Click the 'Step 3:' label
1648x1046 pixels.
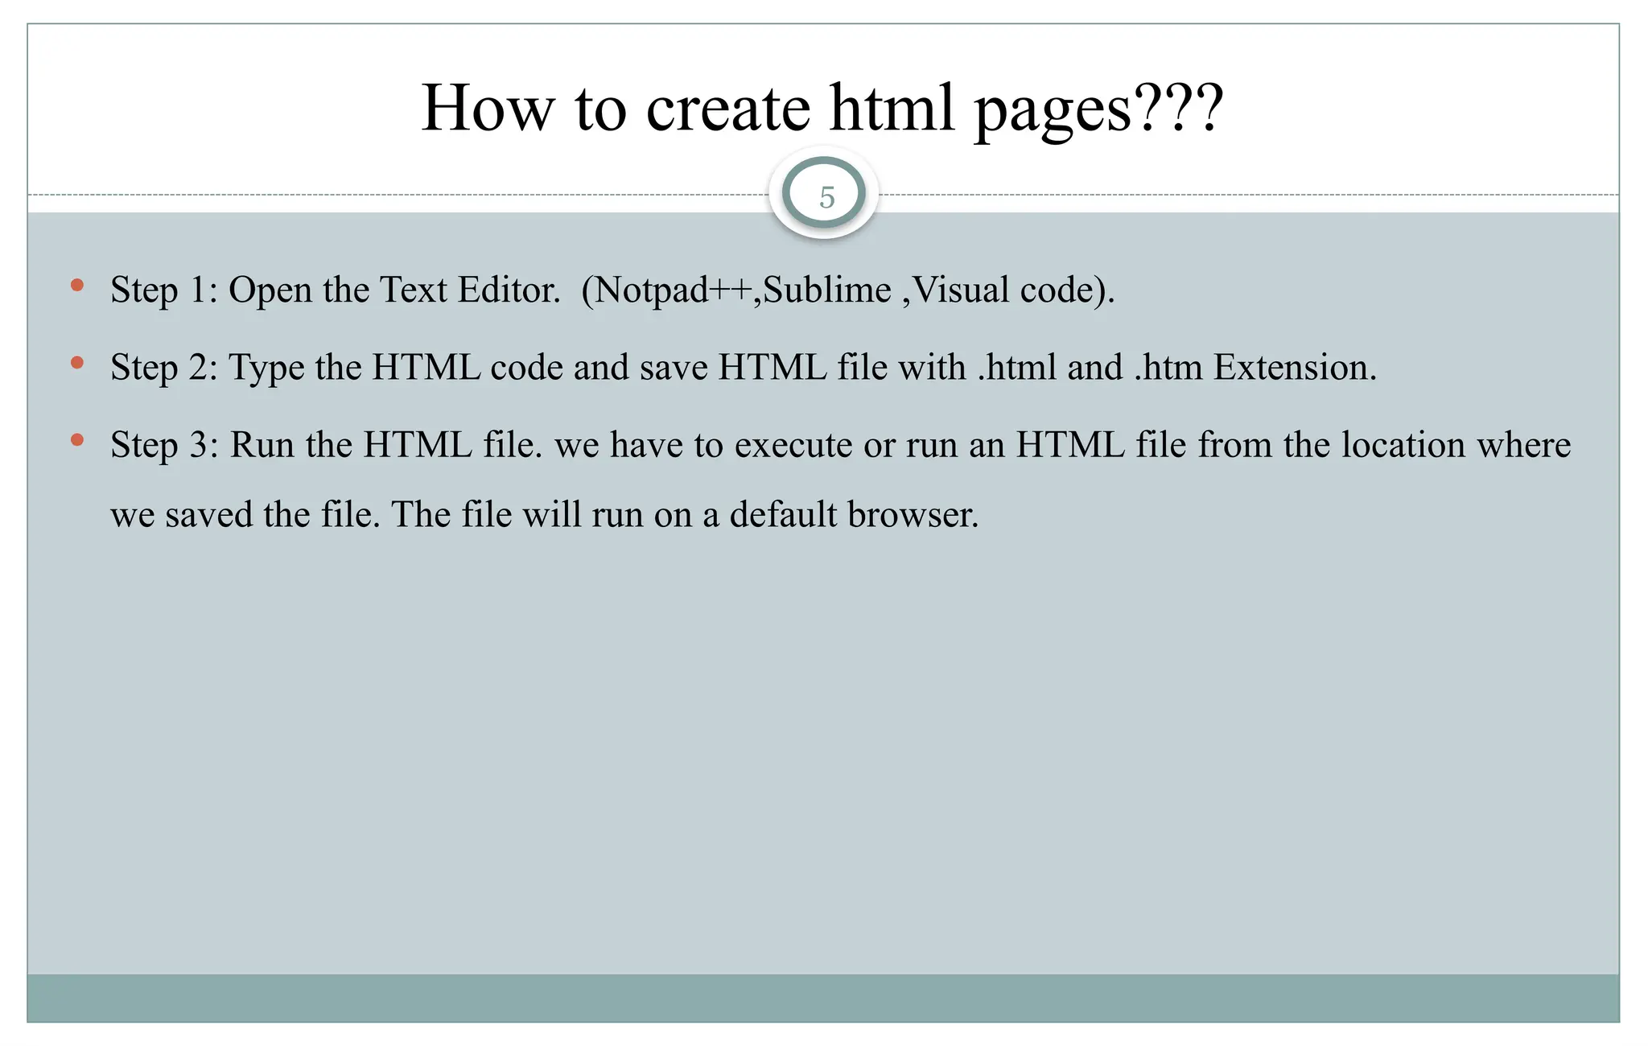pyautogui.click(x=164, y=445)
